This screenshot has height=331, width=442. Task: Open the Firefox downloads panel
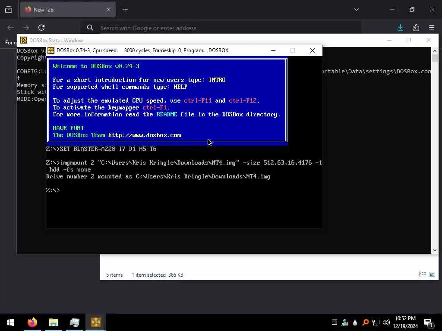tap(400, 28)
